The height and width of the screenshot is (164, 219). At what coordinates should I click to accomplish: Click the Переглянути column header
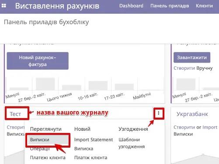46,129
